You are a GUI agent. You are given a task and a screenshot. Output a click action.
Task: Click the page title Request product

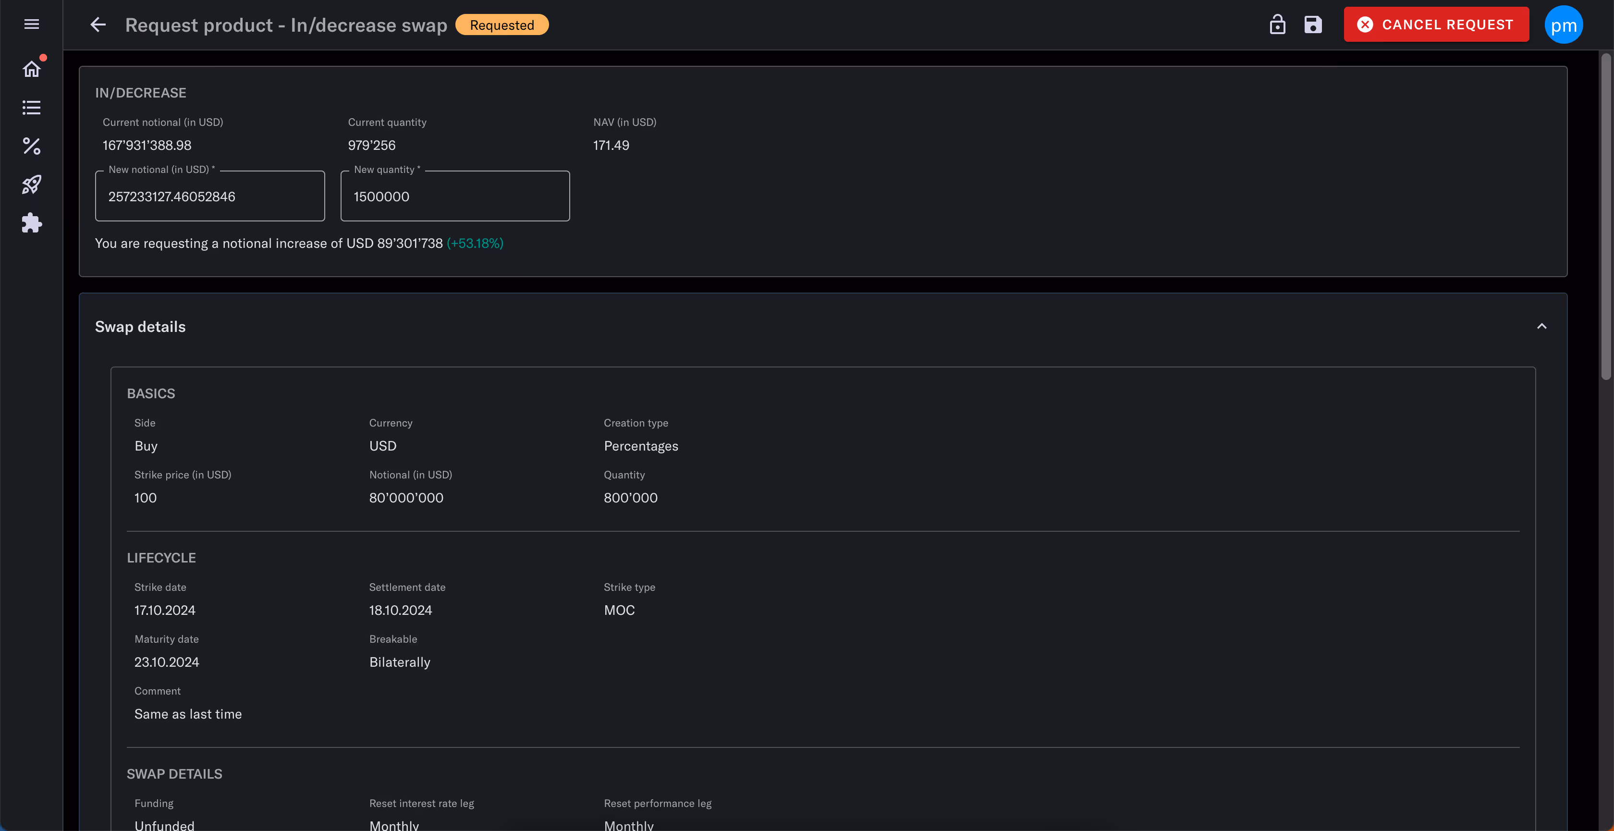(286, 25)
